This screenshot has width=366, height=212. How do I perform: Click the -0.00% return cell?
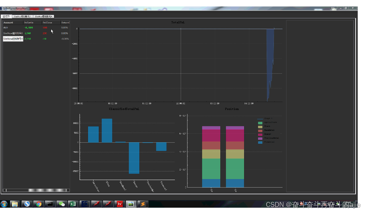65,39
